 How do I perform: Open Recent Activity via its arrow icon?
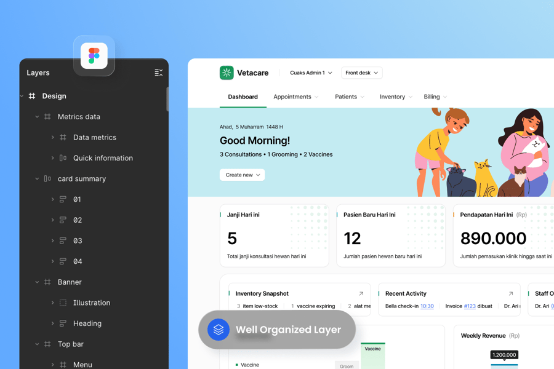[x=510, y=294]
